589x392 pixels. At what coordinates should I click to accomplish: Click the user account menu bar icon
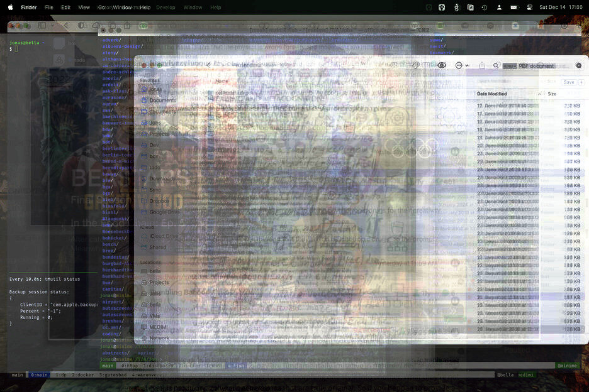point(499,7)
